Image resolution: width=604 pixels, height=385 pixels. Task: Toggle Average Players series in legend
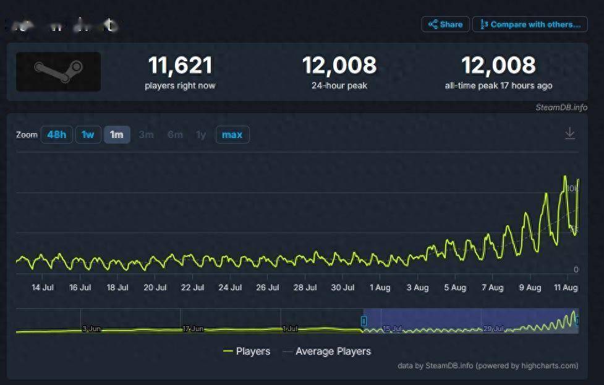tap(327, 352)
